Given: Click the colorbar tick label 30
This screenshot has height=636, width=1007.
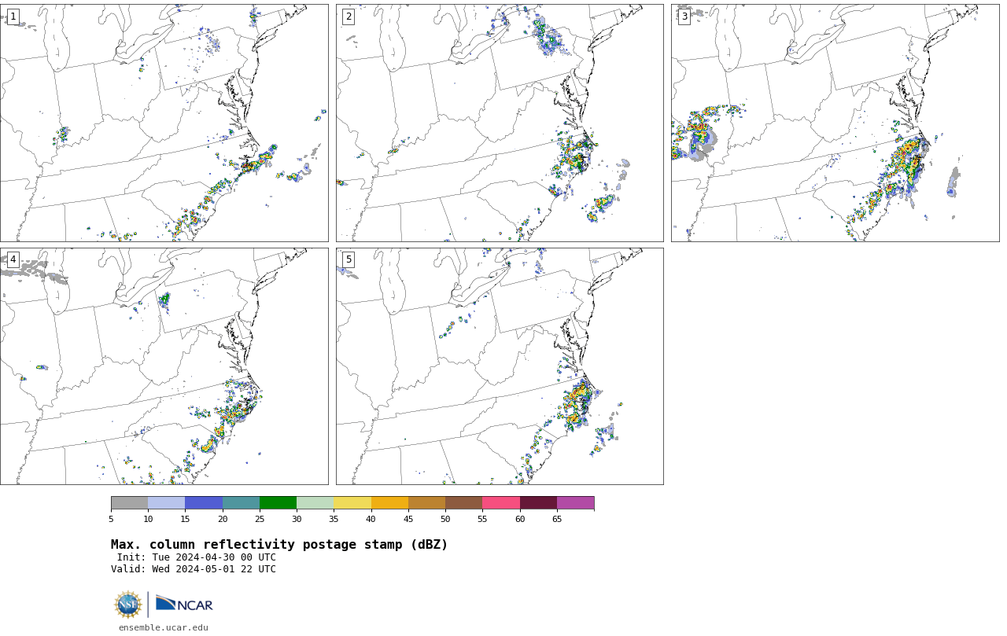Looking at the screenshot, I should coord(297,519).
